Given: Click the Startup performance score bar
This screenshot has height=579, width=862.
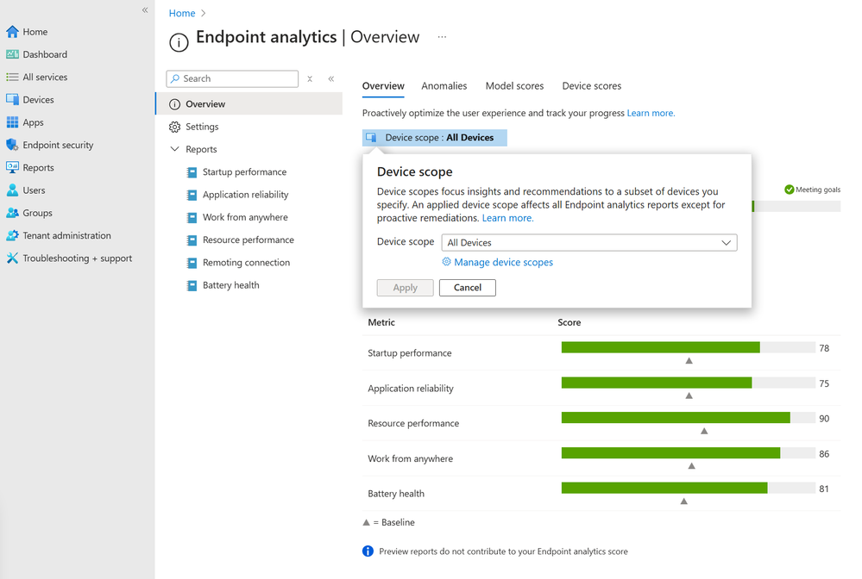Looking at the screenshot, I should 688,347.
